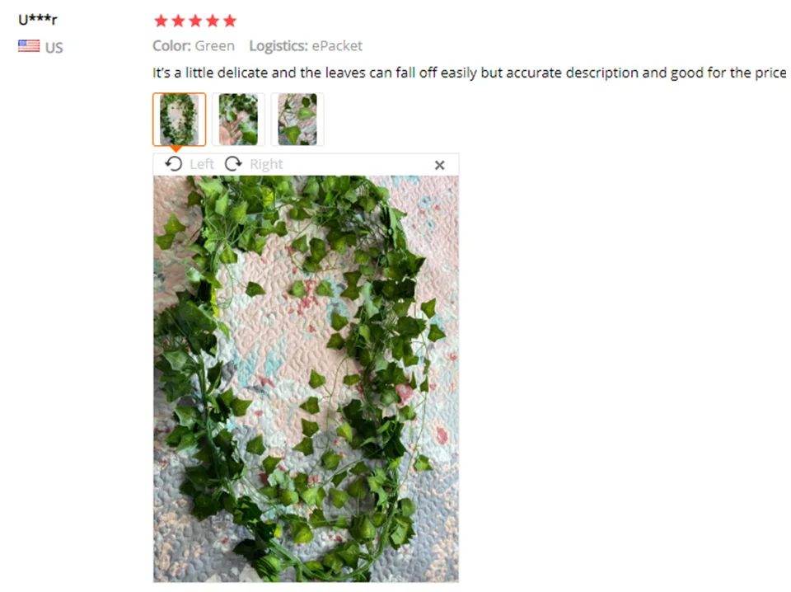The height and width of the screenshot is (592, 791).
Task: Click the fifth red rating star
Action: tap(230, 21)
